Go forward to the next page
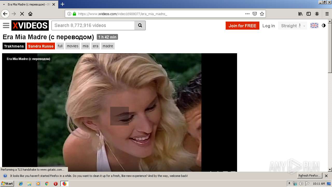 (14, 14)
